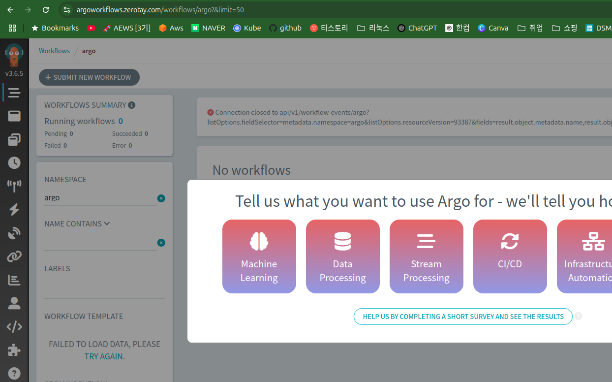
Task: Select the Infrastructure Automation card
Action: click(584, 256)
